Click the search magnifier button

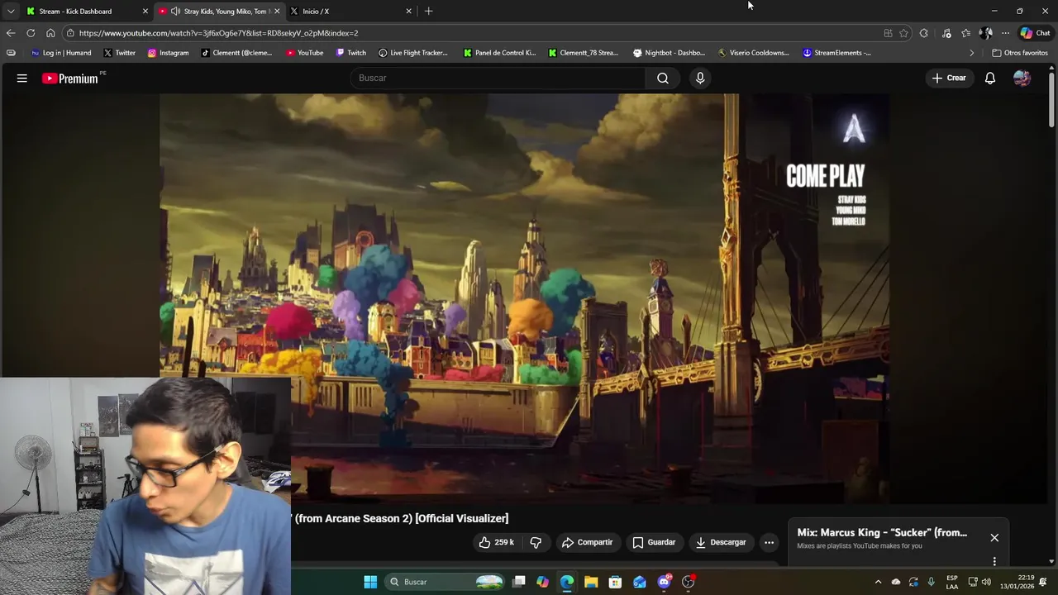click(663, 78)
